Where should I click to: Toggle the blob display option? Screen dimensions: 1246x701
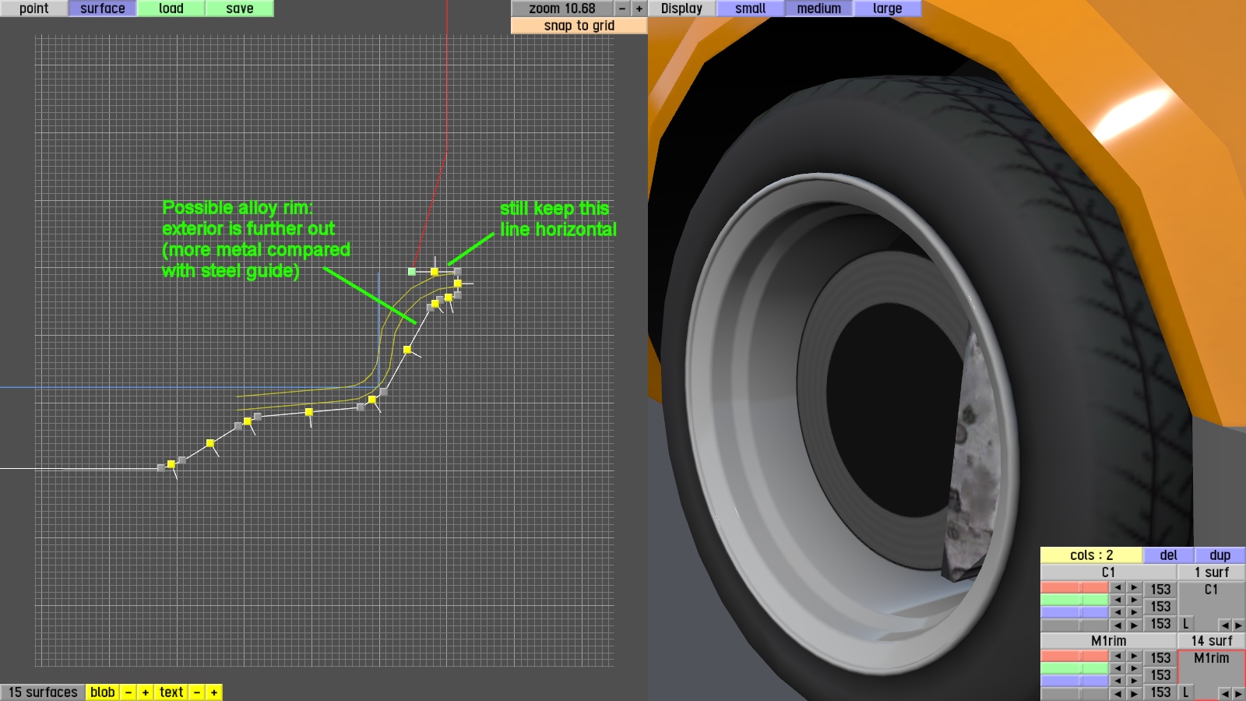click(103, 692)
